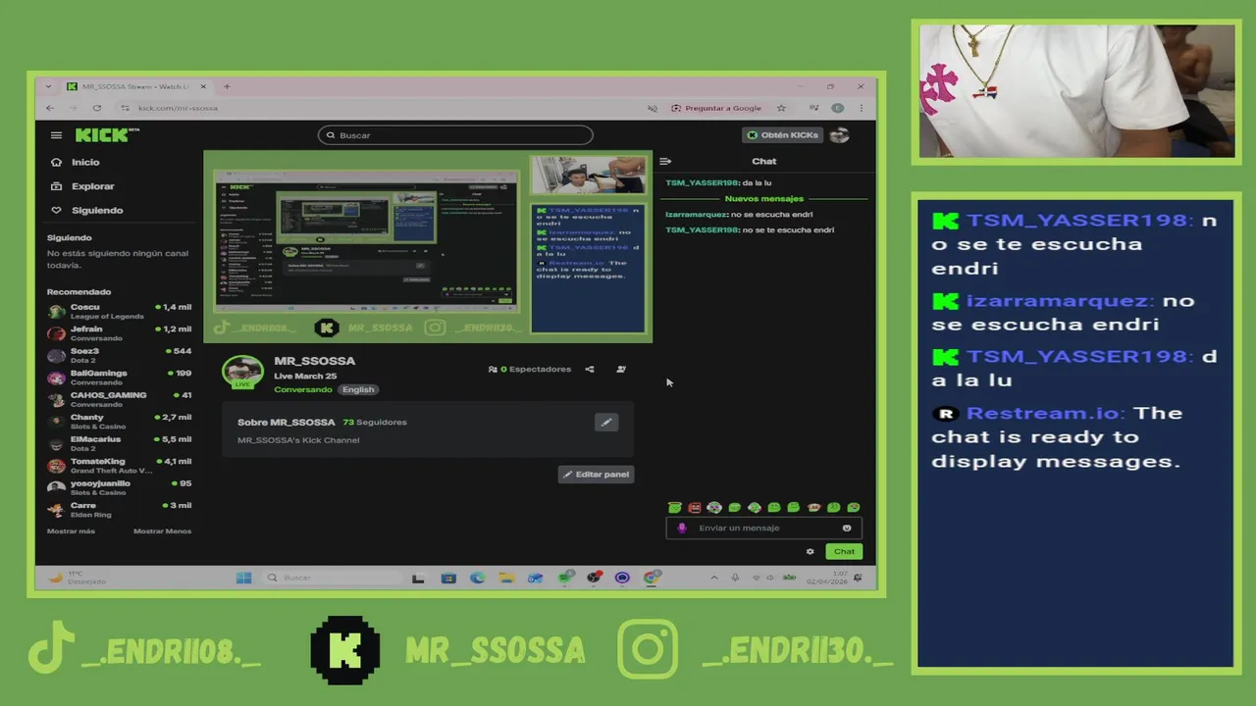
Task: Click the Kick Buscar search field
Action: [x=455, y=135]
